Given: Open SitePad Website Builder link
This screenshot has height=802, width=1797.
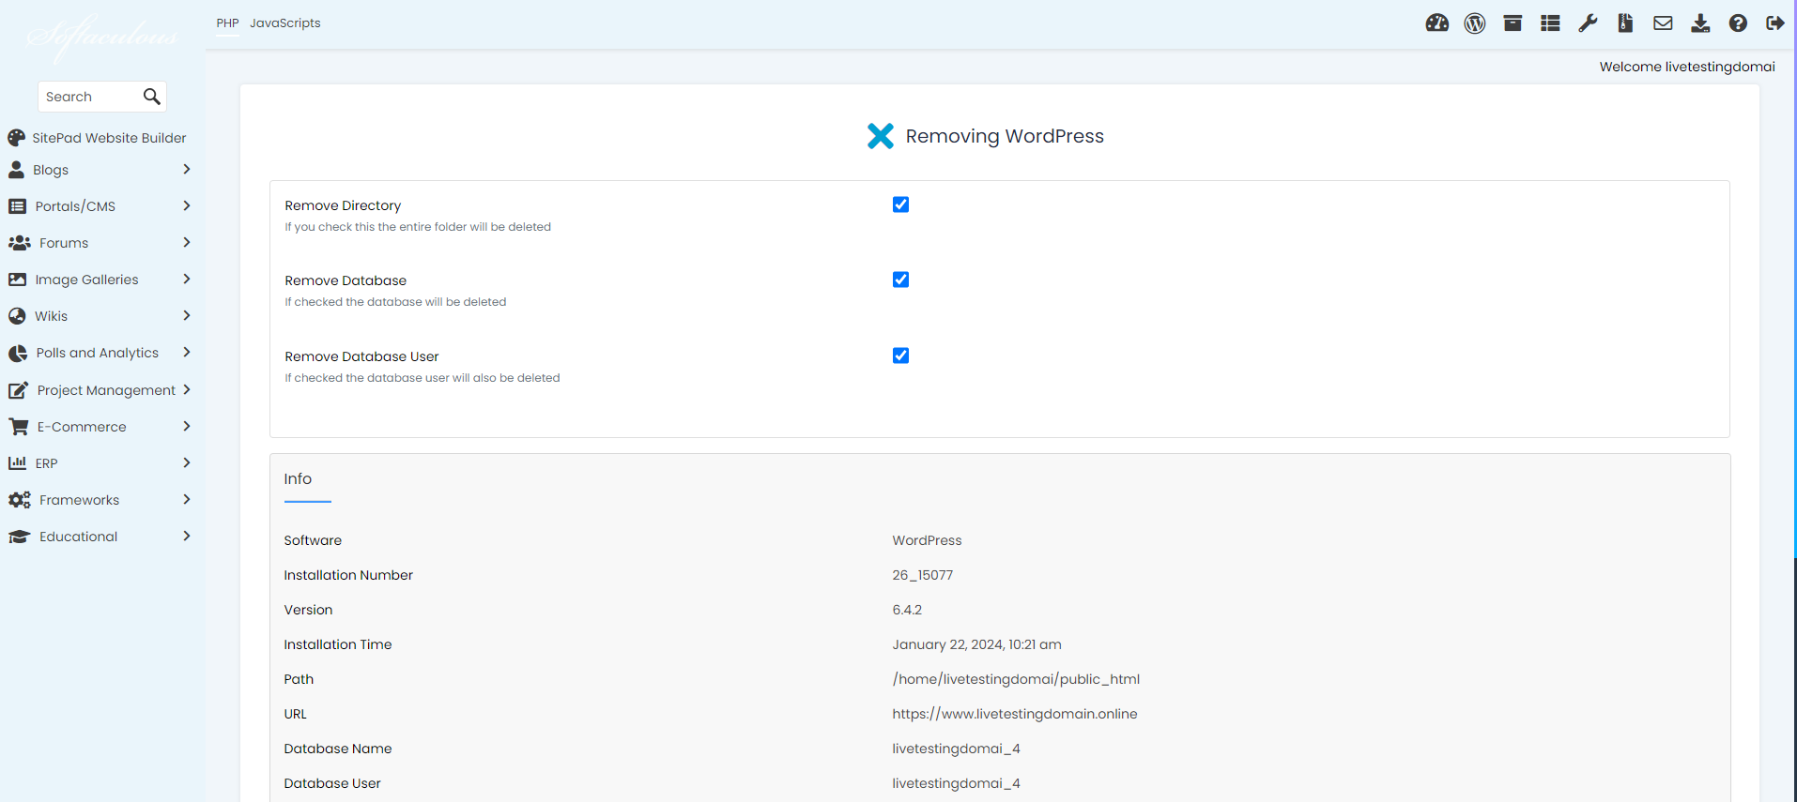Looking at the screenshot, I should 109,138.
